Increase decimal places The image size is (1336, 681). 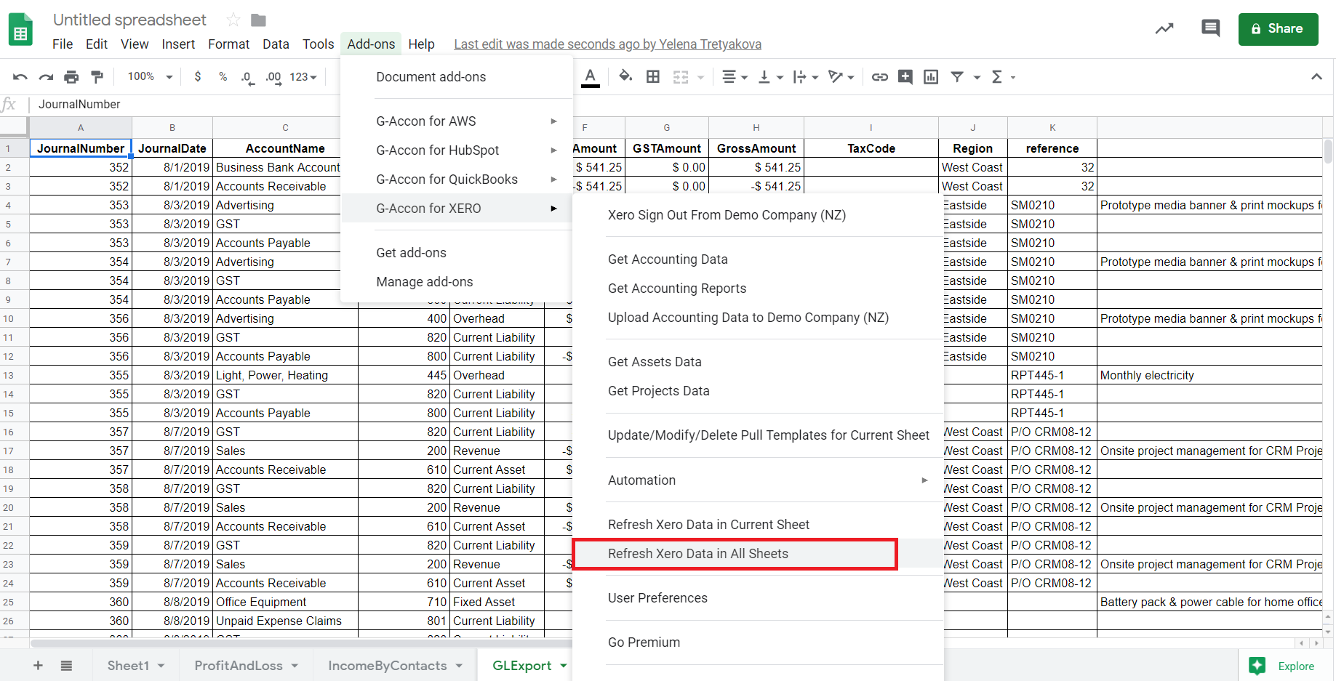(273, 77)
